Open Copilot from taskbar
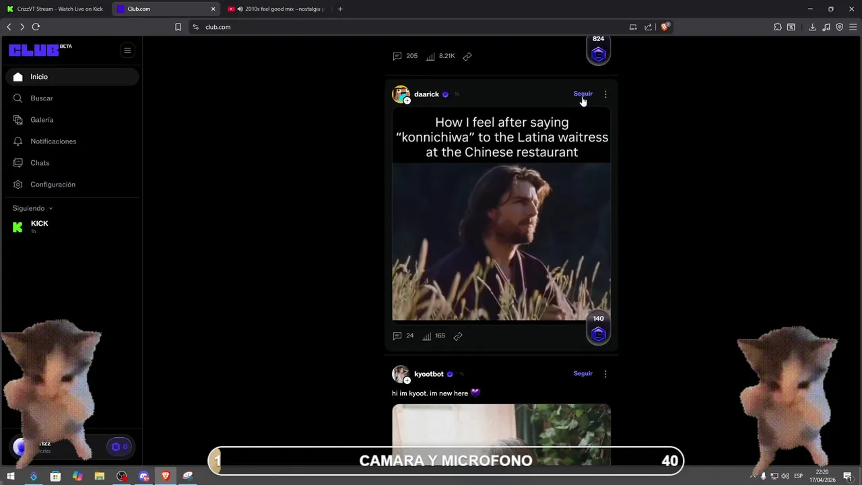Screen dimensions: 862x485 [x=77, y=476]
